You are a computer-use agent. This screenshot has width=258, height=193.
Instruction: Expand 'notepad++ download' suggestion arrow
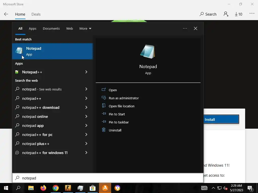tap(86, 107)
